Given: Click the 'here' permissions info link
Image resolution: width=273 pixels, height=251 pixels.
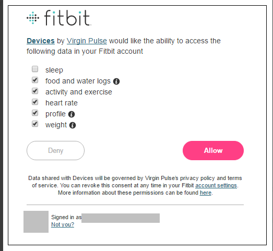Looking at the screenshot, I should (x=206, y=193).
